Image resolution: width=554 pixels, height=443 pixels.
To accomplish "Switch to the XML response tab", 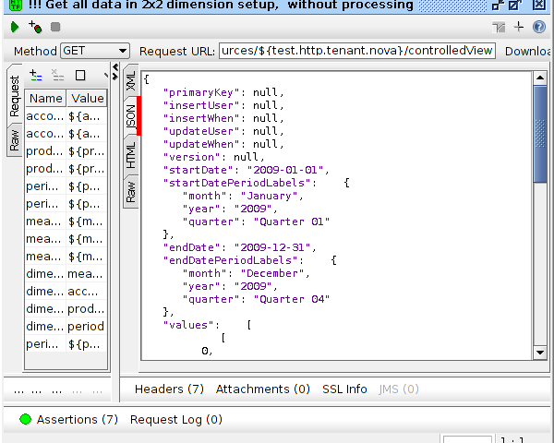I will click(130, 80).
